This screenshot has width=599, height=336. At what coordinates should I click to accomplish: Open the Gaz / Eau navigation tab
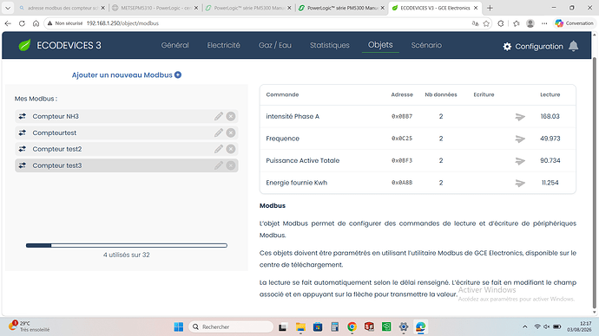(275, 45)
